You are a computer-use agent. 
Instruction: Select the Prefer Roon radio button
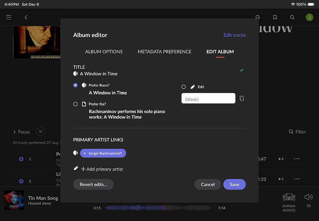tap(75, 85)
